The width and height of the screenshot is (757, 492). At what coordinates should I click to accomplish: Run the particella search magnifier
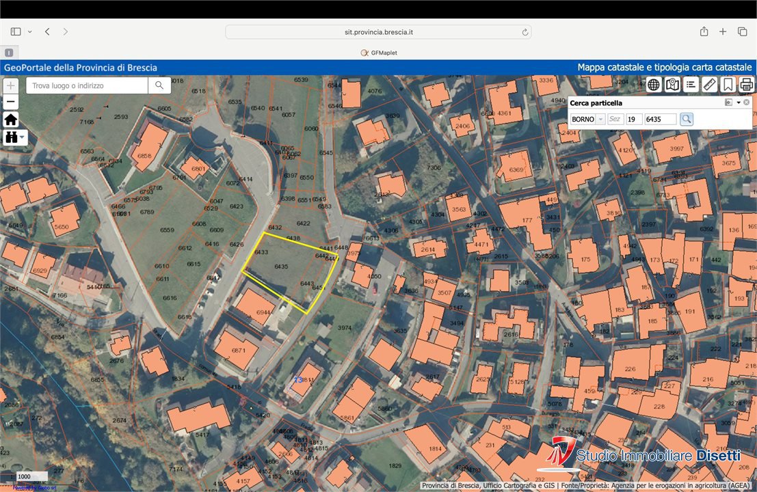click(x=687, y=119)
